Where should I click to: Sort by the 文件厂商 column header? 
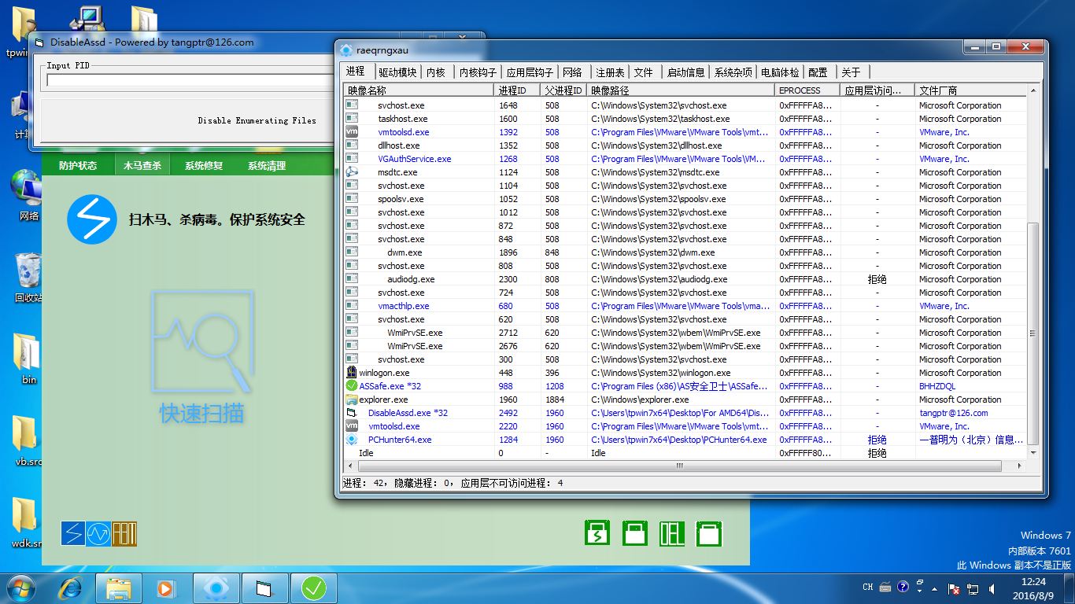(971, 90)
